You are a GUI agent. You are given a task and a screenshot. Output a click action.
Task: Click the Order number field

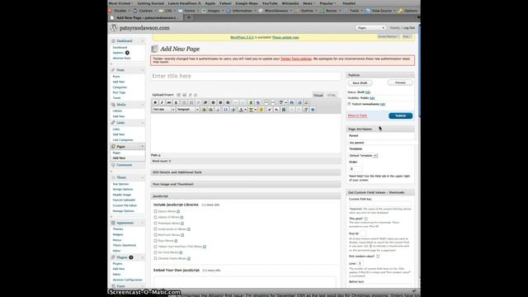(x=356, y=168)
